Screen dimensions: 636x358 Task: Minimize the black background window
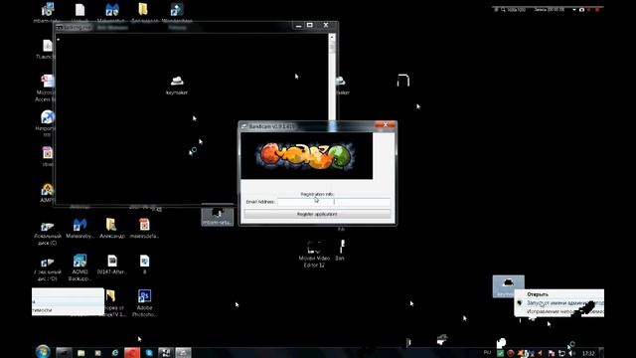click(x=298, y=25)
